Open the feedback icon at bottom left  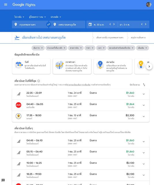(3, 180)
